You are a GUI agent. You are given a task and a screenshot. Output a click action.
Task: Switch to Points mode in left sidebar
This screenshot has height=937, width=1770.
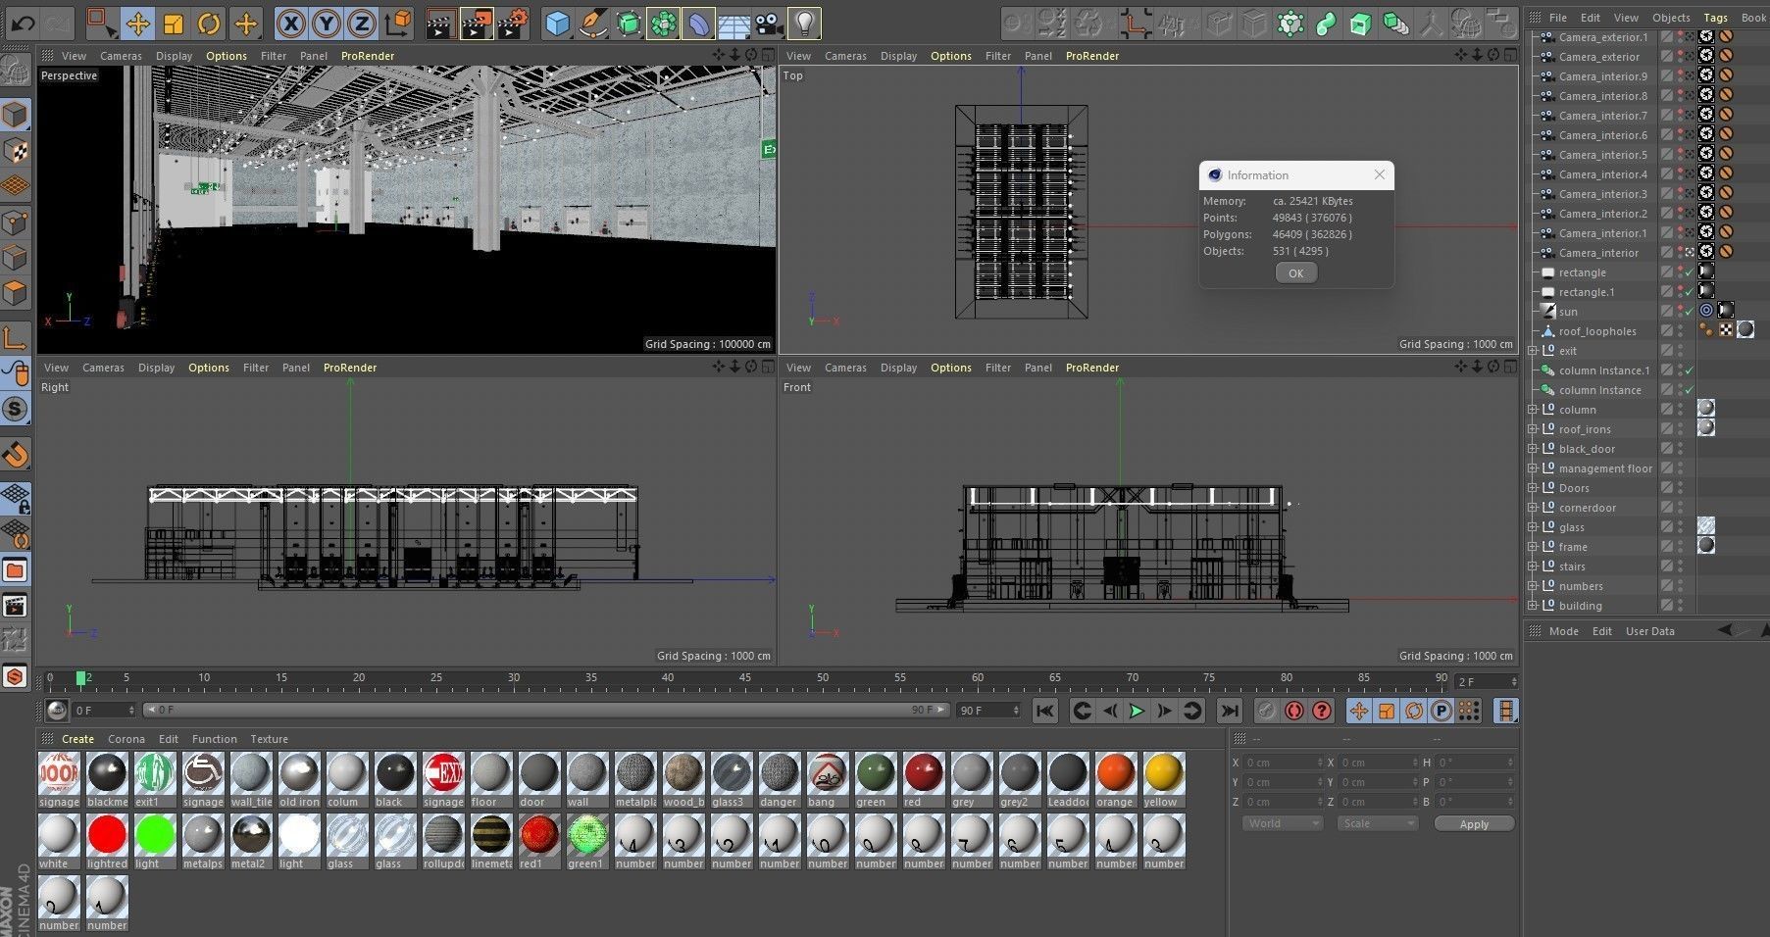pos(15,222)
